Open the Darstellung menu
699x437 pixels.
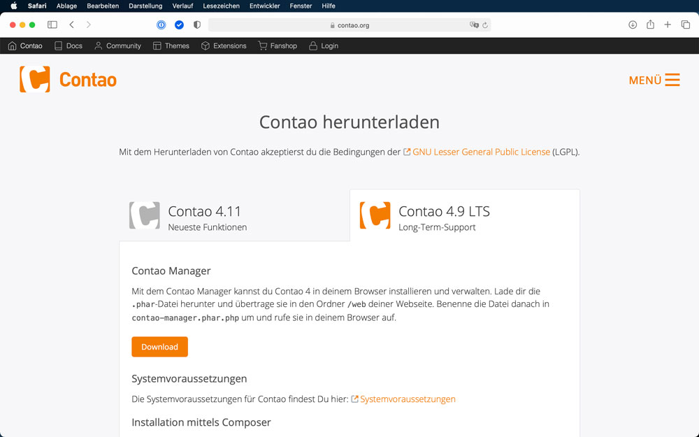click(x=145, y=6)
